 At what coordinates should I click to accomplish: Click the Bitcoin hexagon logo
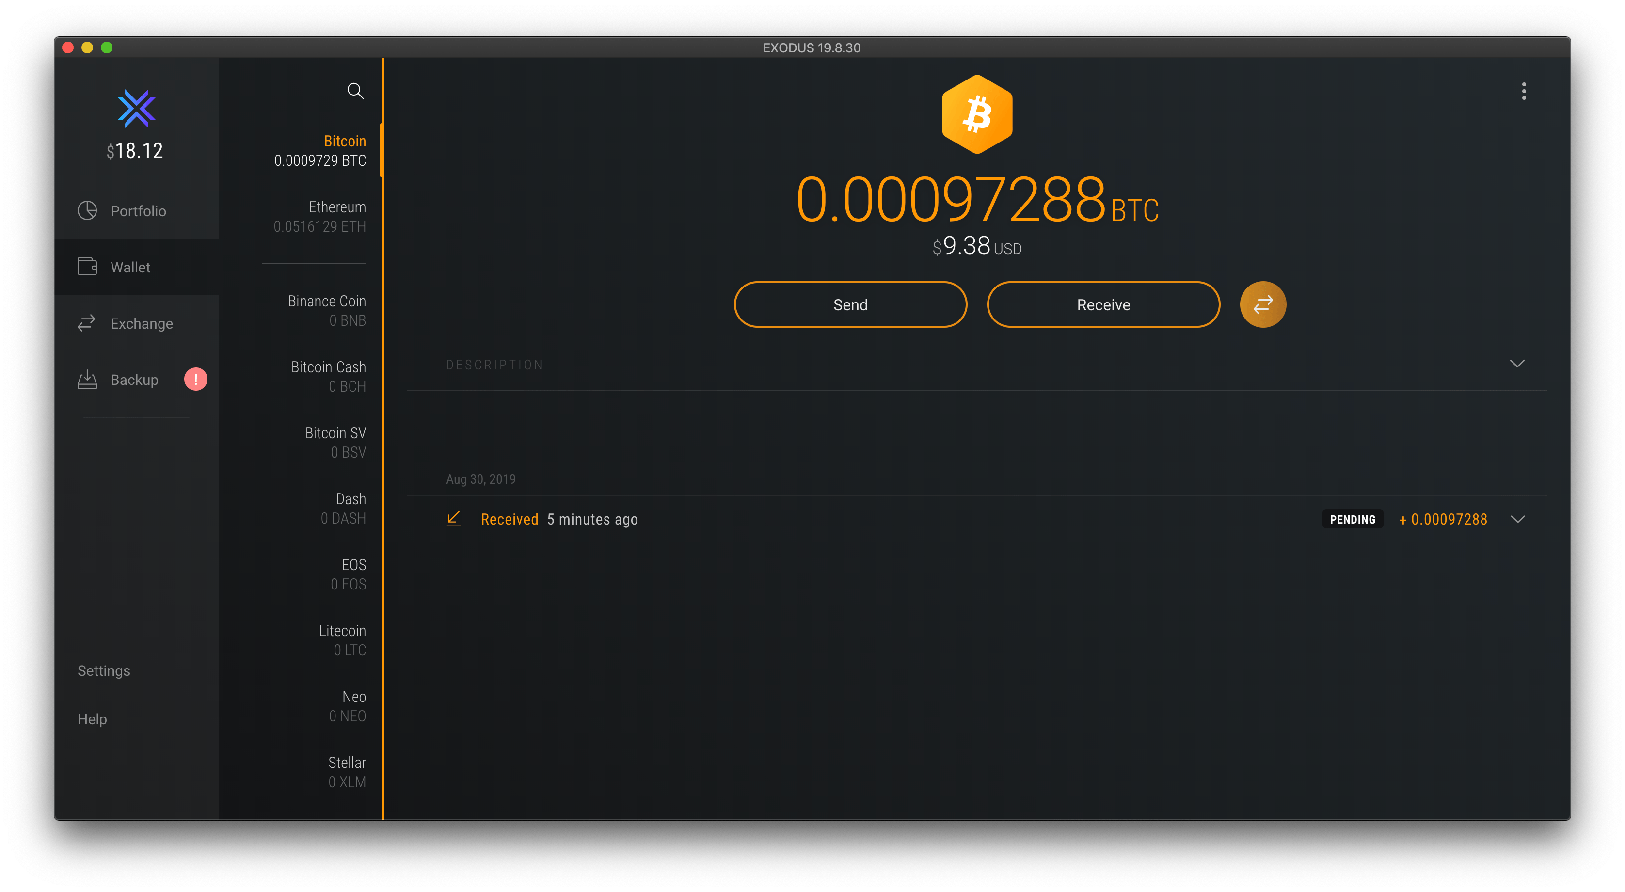pos(976,114)
